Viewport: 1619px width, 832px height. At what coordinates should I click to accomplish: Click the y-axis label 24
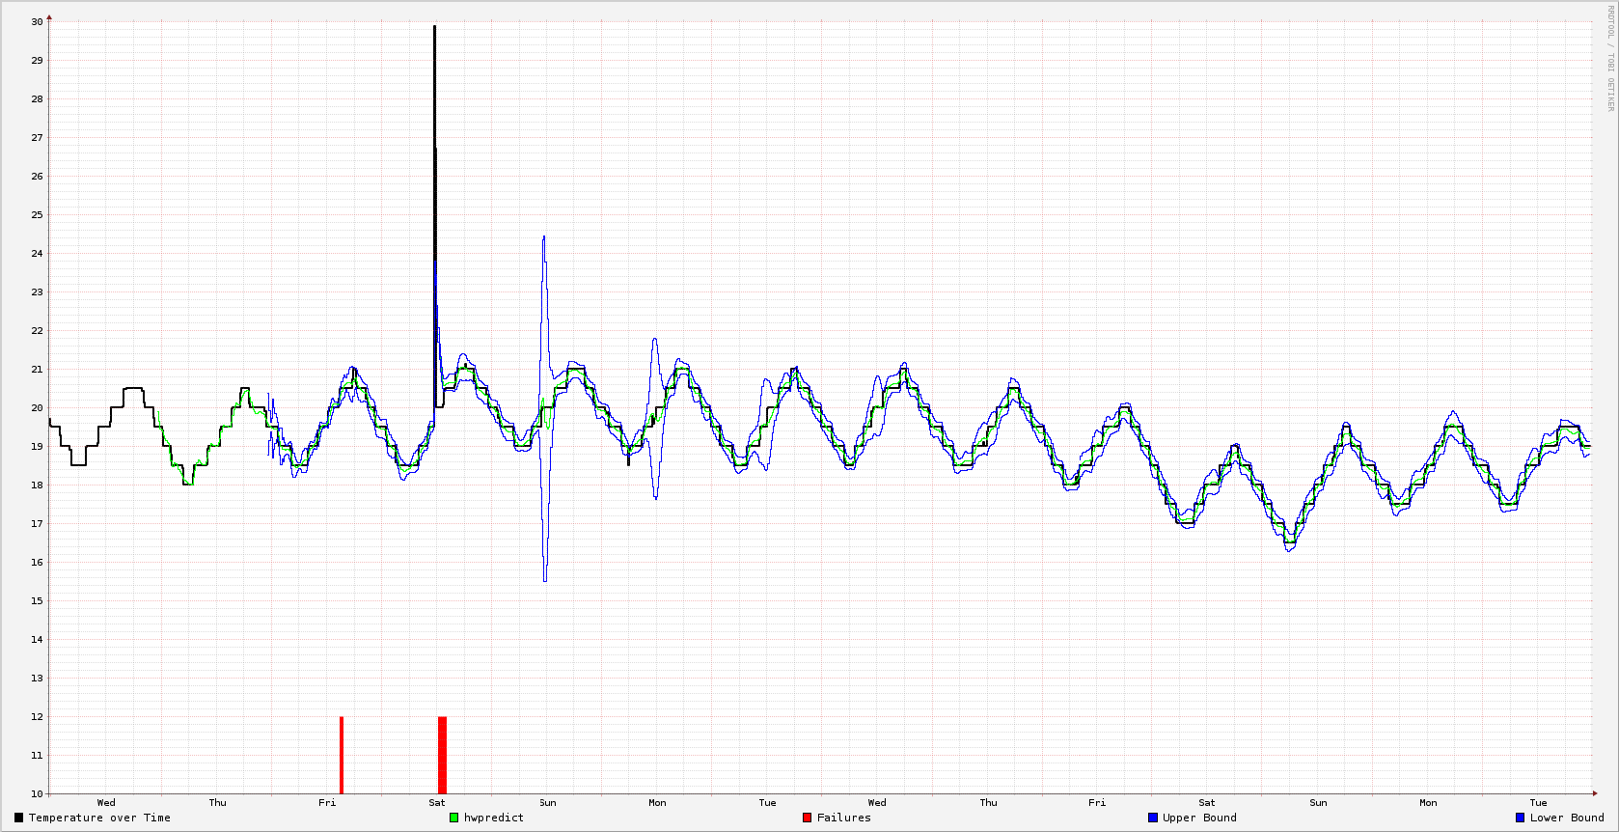click(x=37, y=253)
